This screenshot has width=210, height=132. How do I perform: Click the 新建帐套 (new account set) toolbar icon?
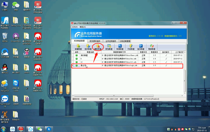78,47
